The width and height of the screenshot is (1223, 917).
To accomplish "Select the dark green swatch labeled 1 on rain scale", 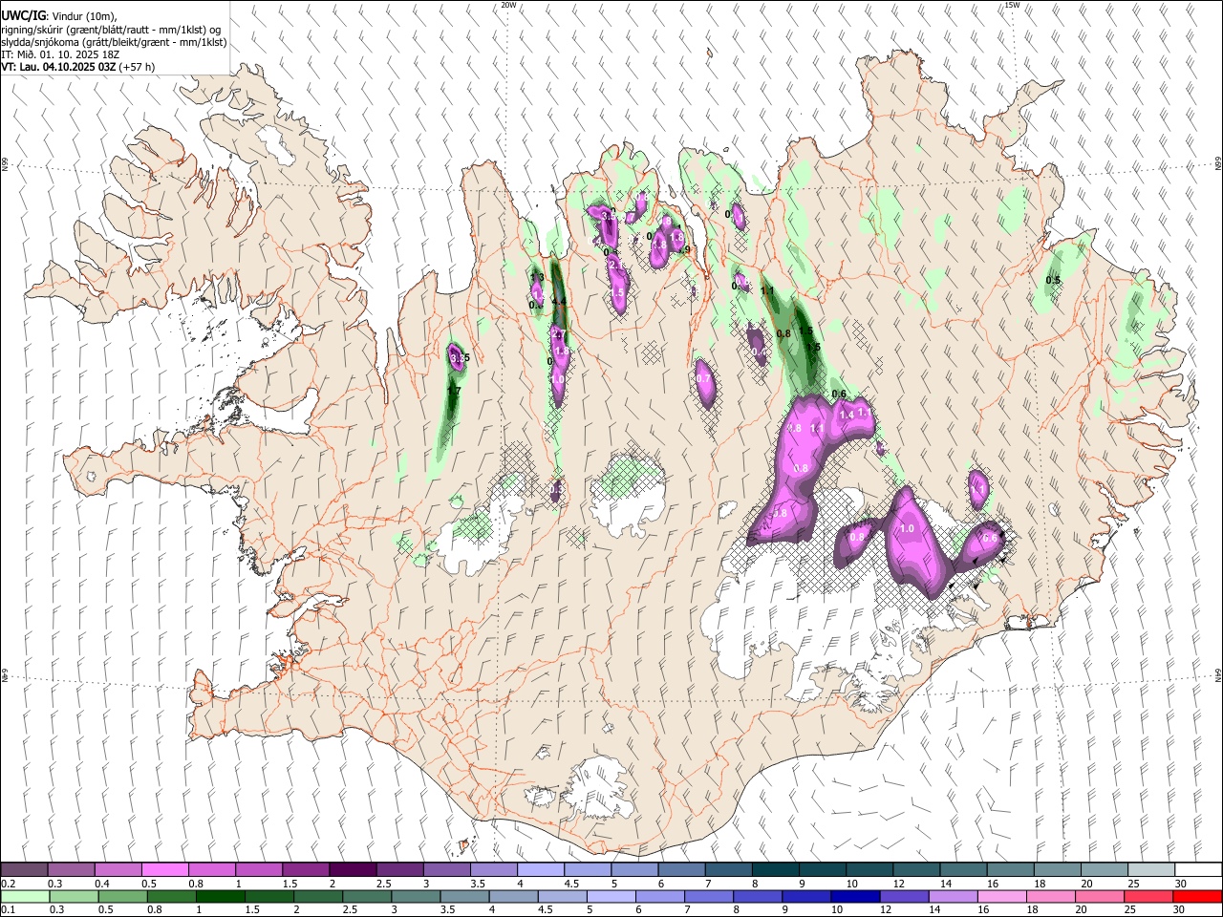I will [x=220, y=896].
